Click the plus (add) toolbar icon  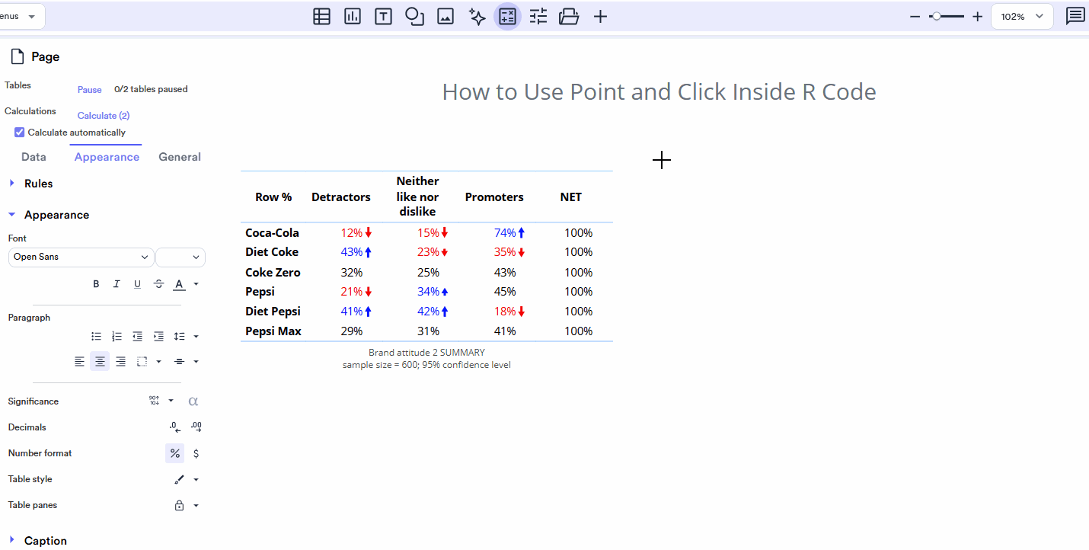point(600,16)
